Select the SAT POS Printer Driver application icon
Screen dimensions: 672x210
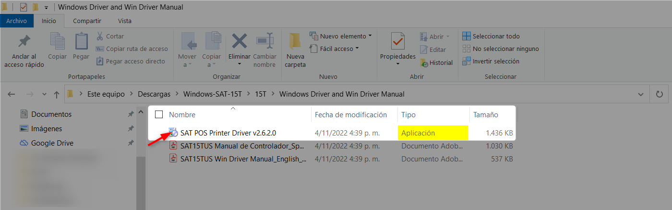173,133
